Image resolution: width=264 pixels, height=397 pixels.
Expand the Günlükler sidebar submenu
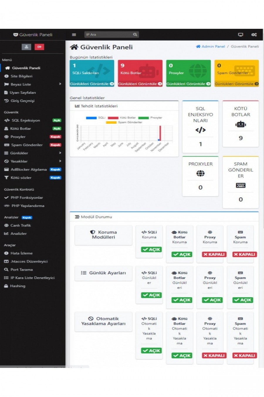pyautogui.click(x=60, y=153)
